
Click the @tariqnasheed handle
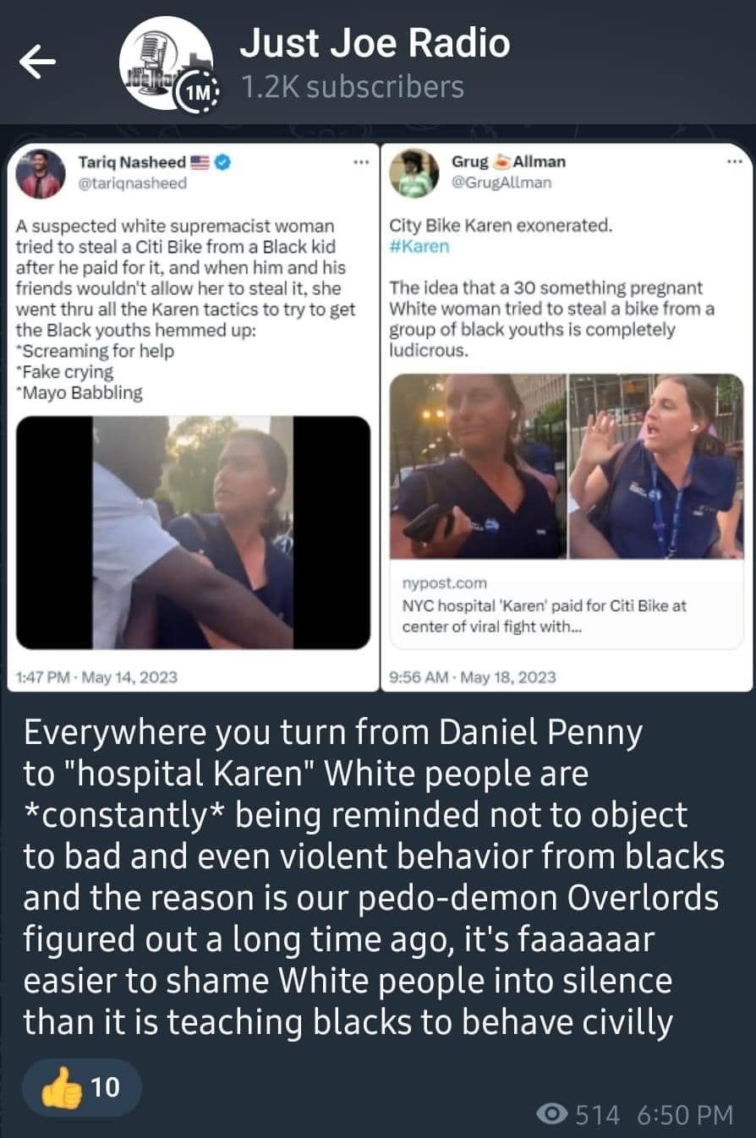132,183
